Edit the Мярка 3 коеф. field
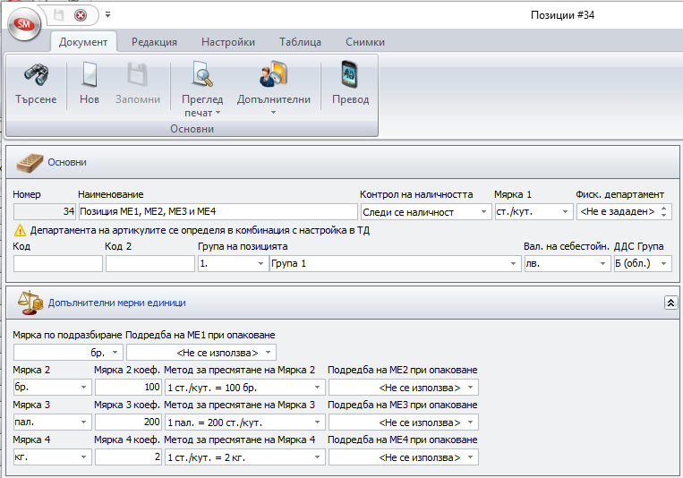This screenshot has height=478, width=683. click(x=128, y=423)
